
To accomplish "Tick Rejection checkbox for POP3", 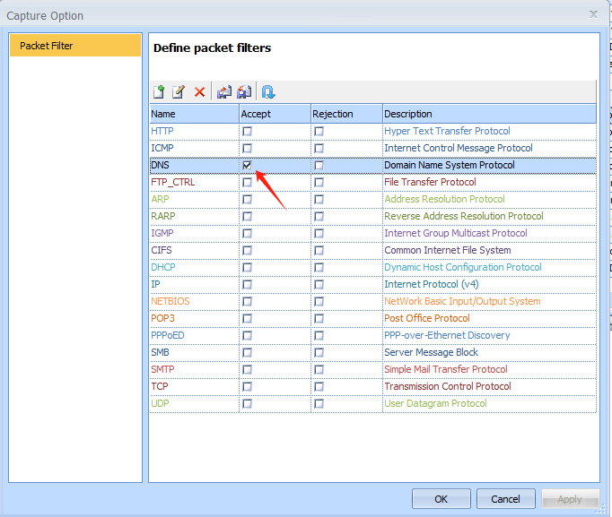I will tap(319, 319).
